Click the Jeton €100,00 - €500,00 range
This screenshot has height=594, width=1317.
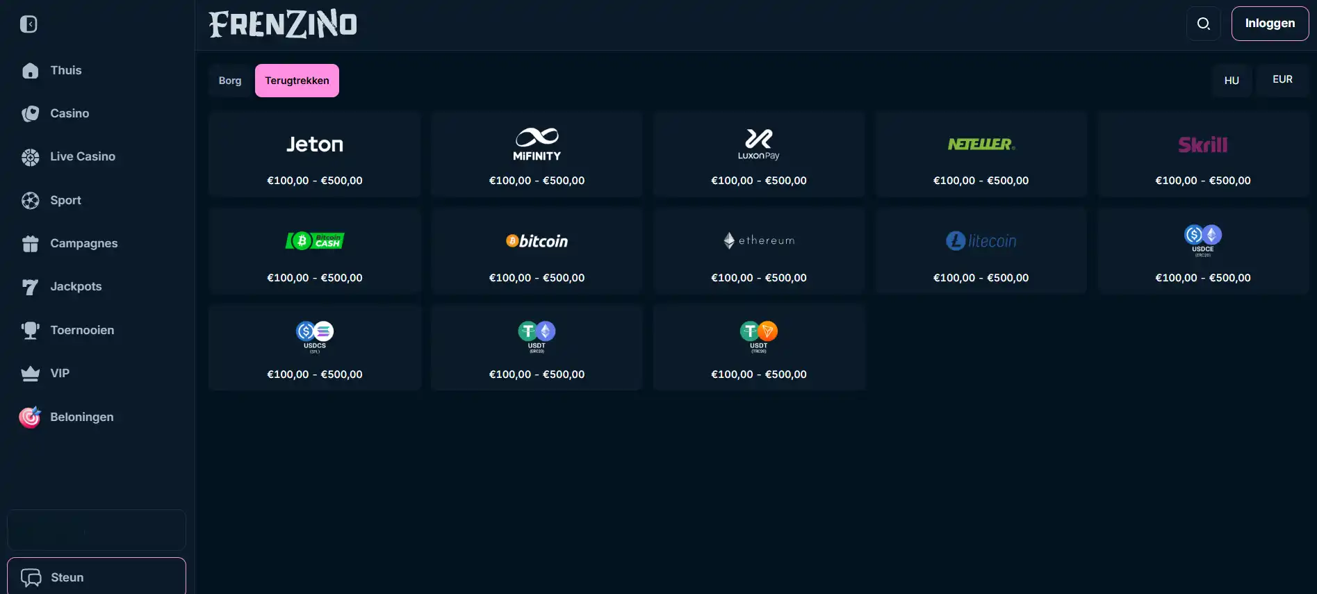[x=315, y=181]
